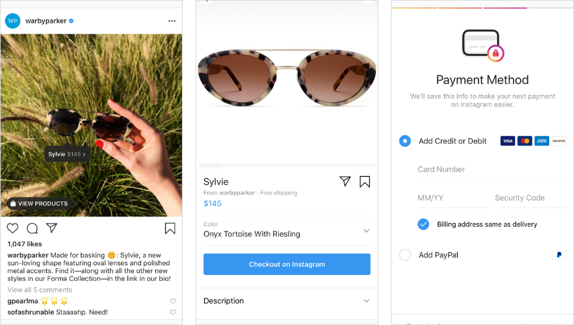574x325 pixels.
Task: Open the warbyparker profile avatar
Action: coord(13,21)
